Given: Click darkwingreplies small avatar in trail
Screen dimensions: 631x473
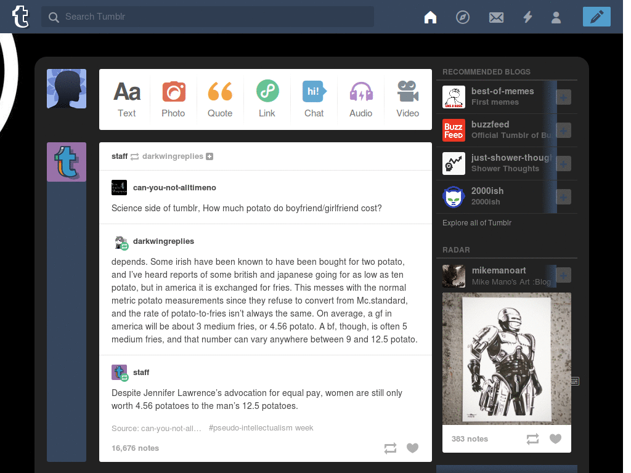Looking at the screenshot, I should click(120, 242).
